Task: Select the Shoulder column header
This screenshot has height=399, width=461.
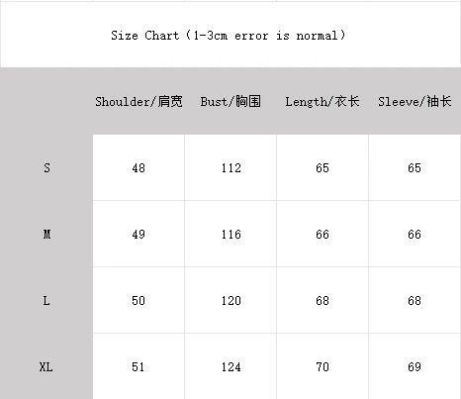Action: [x=138, y=101]
